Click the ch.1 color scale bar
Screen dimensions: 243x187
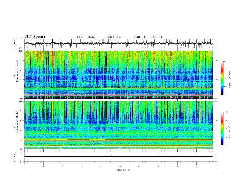coord(222,78)
